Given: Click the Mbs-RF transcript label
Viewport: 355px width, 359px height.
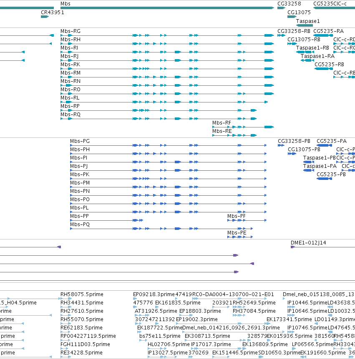Looking at the screenshot, I should point(222,123).
